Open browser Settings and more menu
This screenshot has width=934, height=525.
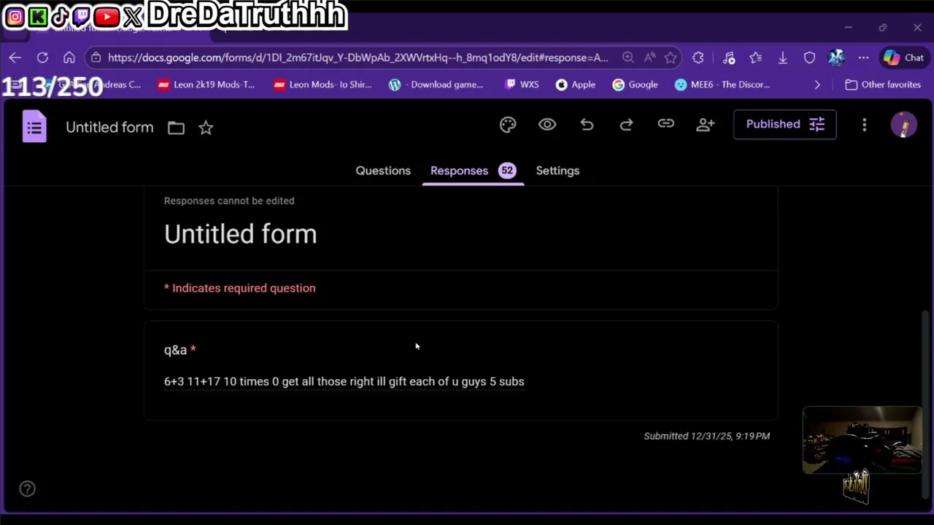click(863, 58)
